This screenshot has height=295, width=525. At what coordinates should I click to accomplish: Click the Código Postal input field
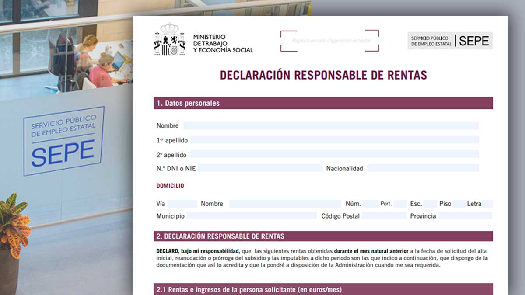click(384, 216)
